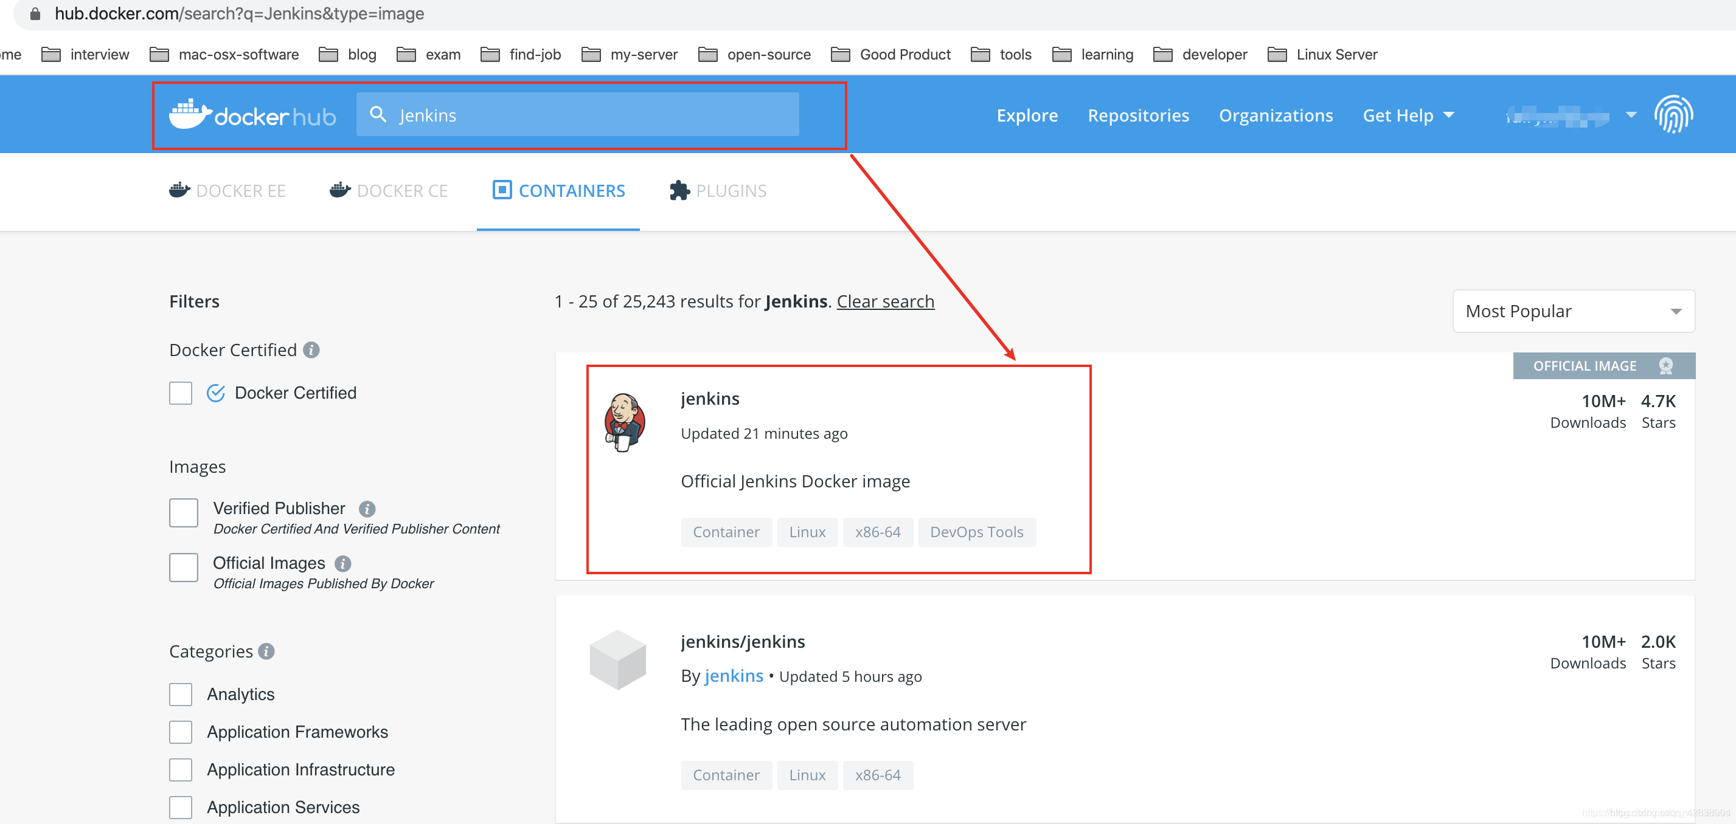Image resolution: width=1736 pixels, height=824 pixels.
Task: Open the exam bookmark folder
Action: pos(428,55)
